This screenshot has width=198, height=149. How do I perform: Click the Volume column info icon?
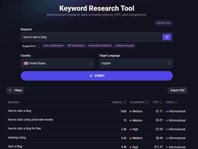pyautogui.click(x=125, y=102)
